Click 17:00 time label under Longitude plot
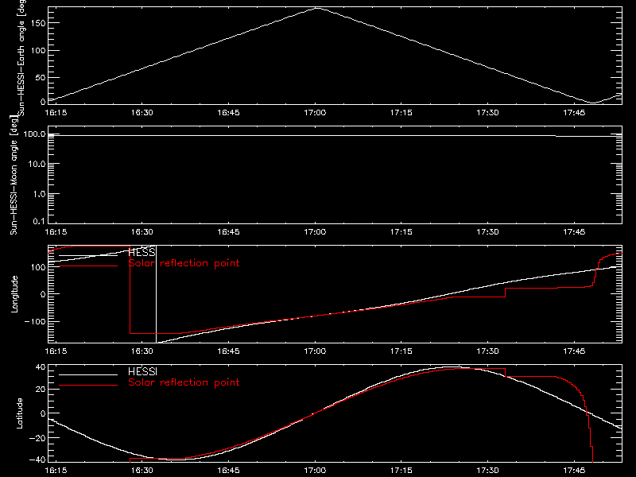The width and height of the screenshot is (636, 477). point(315,351)
